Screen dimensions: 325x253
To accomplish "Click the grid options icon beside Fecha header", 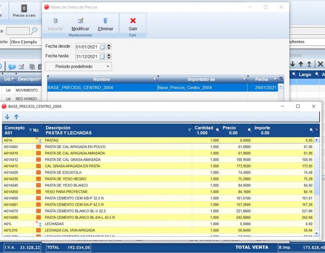I will pos(281,79).
